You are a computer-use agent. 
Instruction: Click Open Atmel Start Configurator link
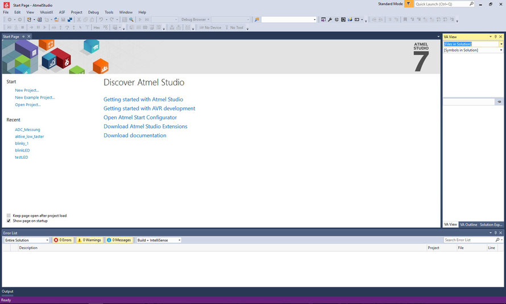140,117
